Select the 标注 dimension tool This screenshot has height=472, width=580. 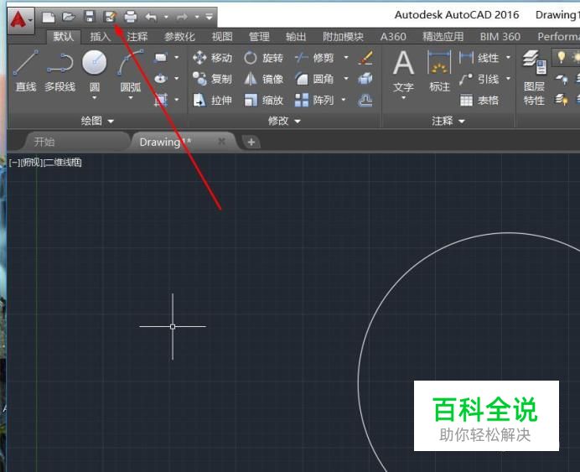click(x=439, y=70)
